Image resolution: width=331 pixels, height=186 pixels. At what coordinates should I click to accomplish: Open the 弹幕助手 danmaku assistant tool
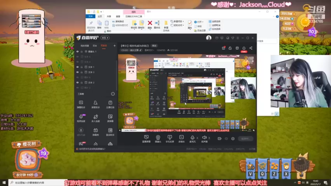(x=81, y=105)
